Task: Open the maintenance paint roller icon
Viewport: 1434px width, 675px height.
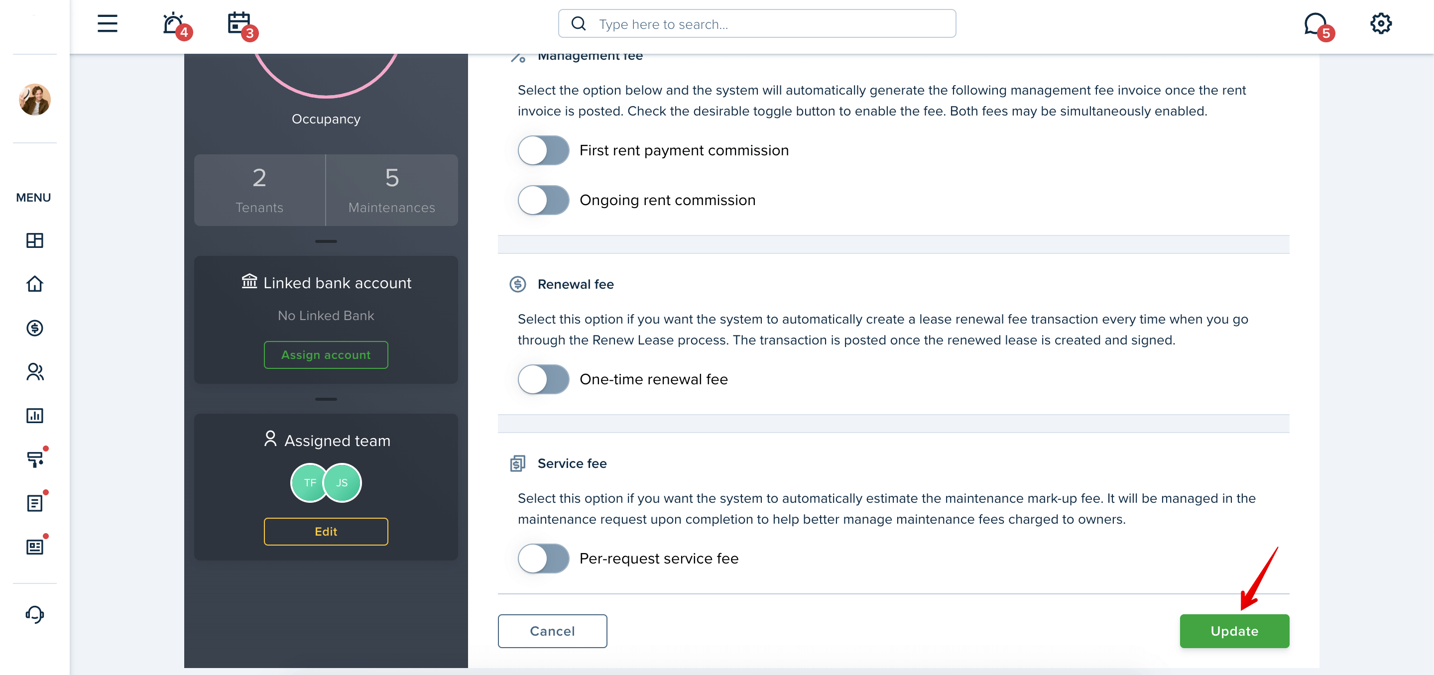Action: coord(34,459)
